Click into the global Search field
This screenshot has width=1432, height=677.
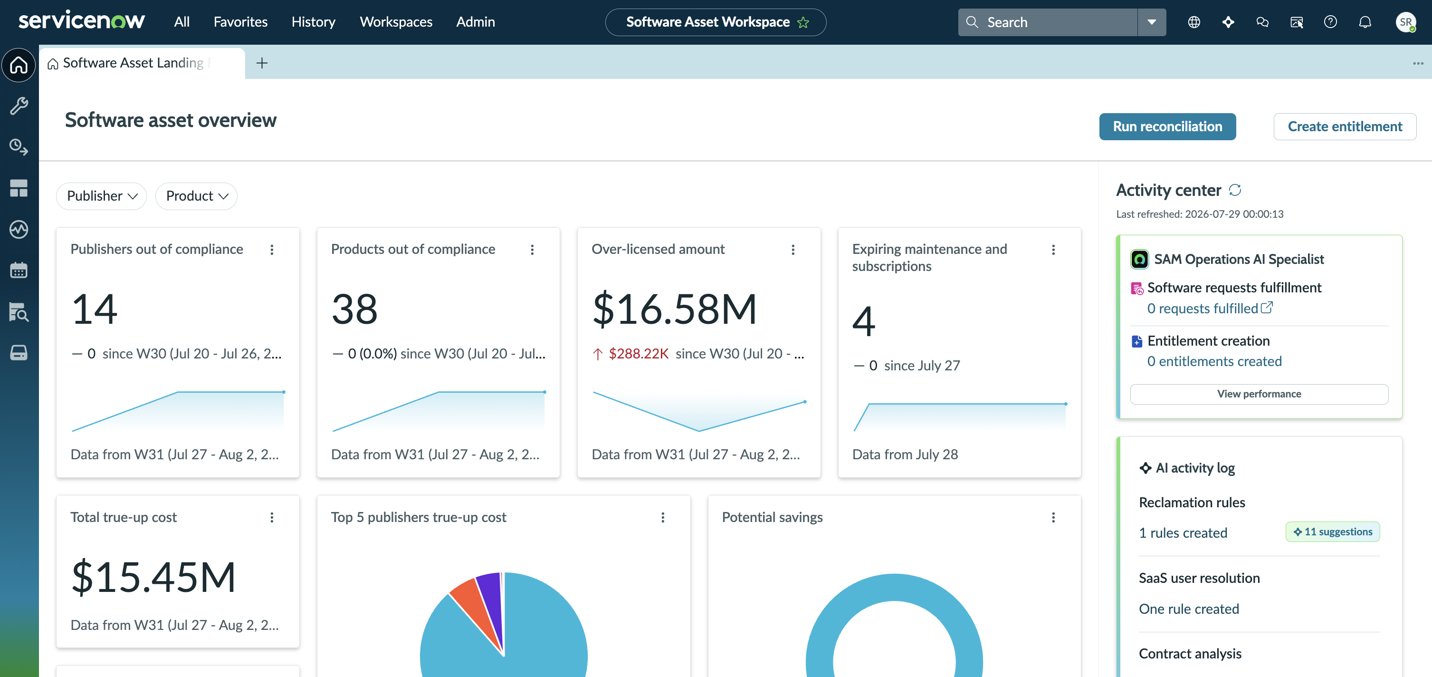click(1048, 22)
